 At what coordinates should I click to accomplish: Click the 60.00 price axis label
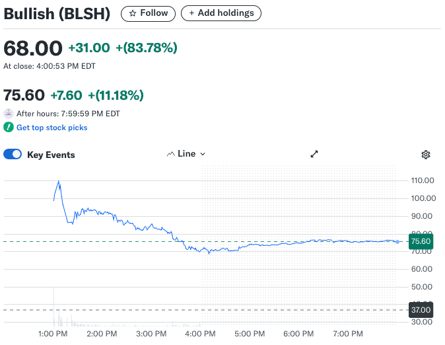point(422,269)
